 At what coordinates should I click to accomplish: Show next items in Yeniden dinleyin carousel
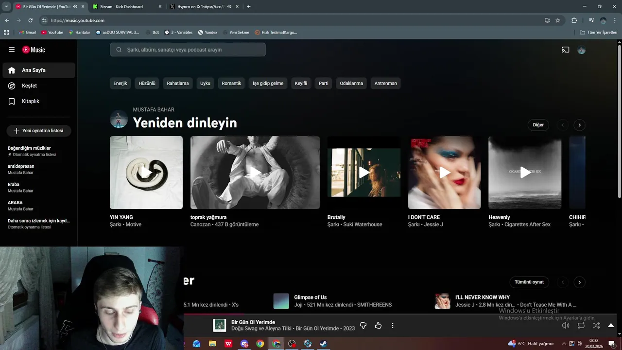point(579,125)
